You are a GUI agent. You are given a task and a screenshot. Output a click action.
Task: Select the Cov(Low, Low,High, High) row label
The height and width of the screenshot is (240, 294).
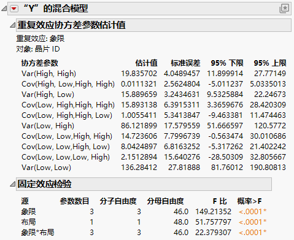tap(67, 136)
